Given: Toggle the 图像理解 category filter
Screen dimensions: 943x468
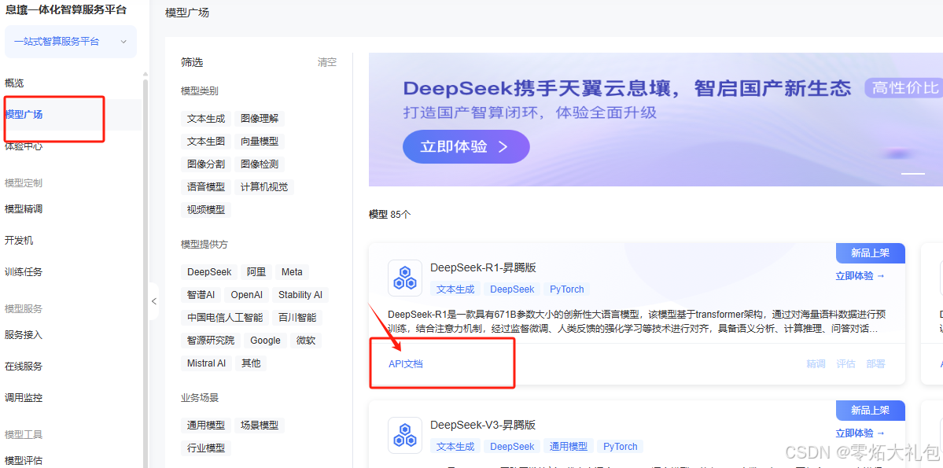Looking at the screenshot, I should pyautogui.click(x=260, y=119).
